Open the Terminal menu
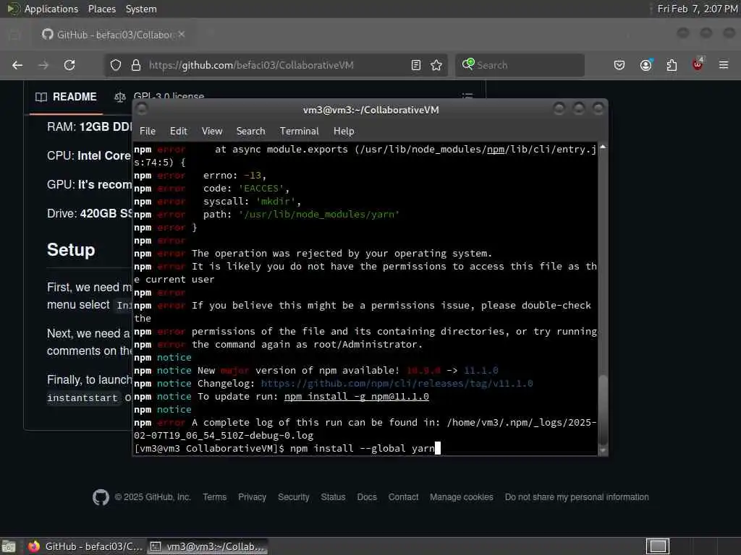Screen dimensions: 741x555 point(299,132)
